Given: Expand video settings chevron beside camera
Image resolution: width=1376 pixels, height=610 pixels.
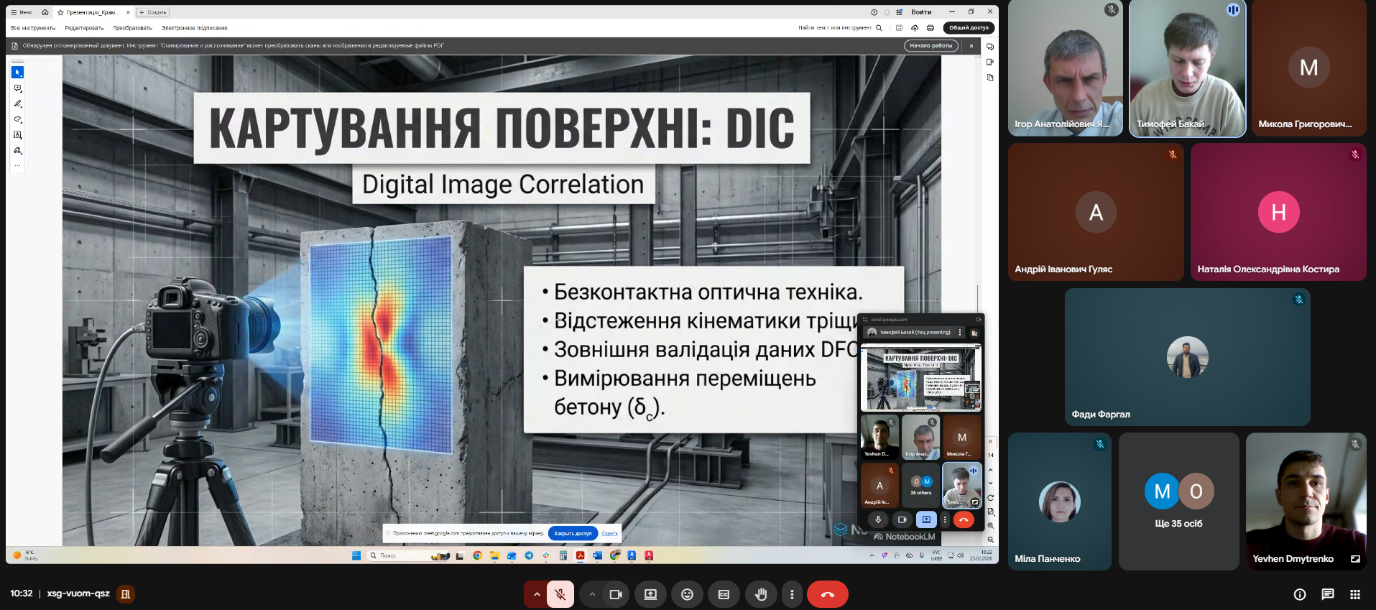Looking at the screenshot, I should pos(592,594).
